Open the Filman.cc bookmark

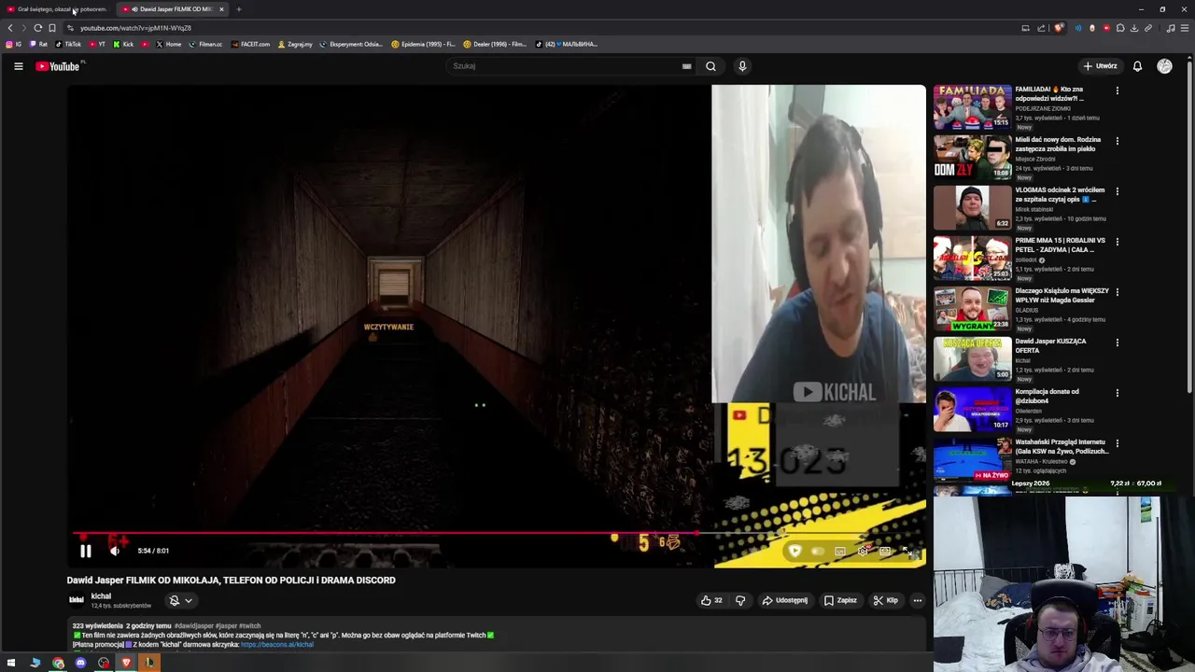[x=205, y=44]
